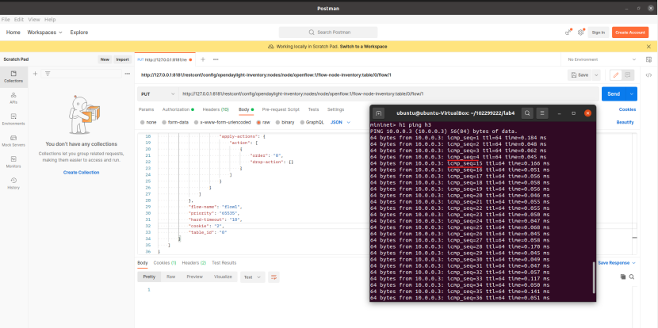Click the satellite capture requests icon
Viewport: 658px width, 328px height.
568,32
